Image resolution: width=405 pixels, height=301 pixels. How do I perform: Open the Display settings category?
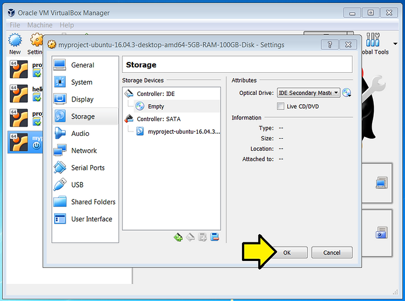(85, 99)
